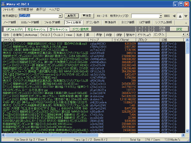This screenshot has height=143, width=191.
Task: Toggle the ダウン優先度 filter
Action: [80, 29]
